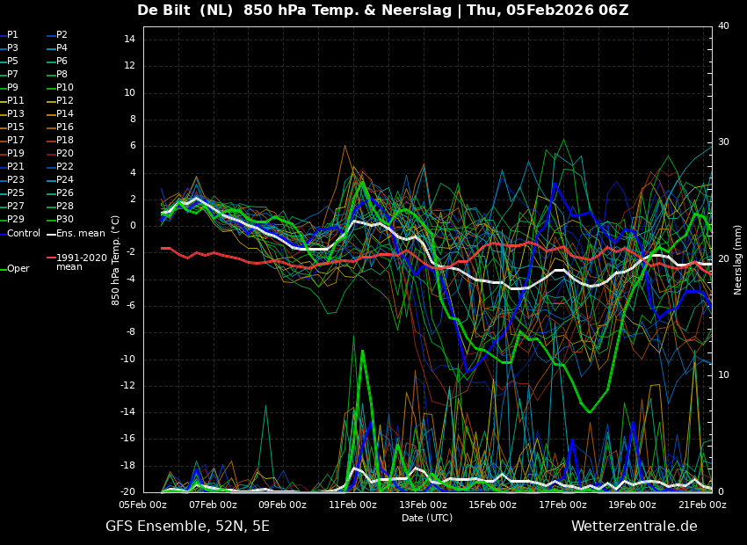Click the Date (UTC) axis title
The image size is (747, 545).
[427, 519]
